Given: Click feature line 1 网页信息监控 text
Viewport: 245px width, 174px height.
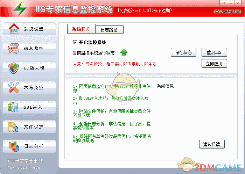Looking at the screenshot, I should tap(112, 88).
